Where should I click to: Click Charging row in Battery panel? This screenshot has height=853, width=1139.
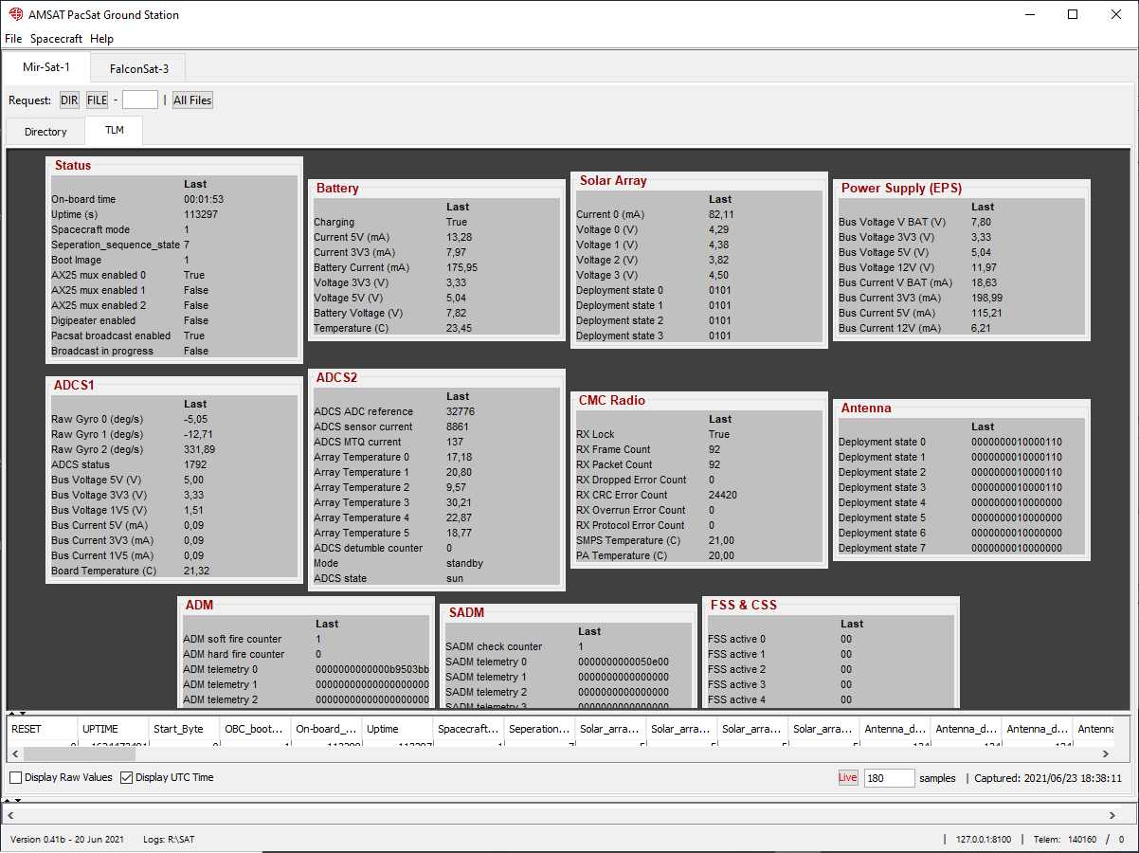tap(437, 222)
